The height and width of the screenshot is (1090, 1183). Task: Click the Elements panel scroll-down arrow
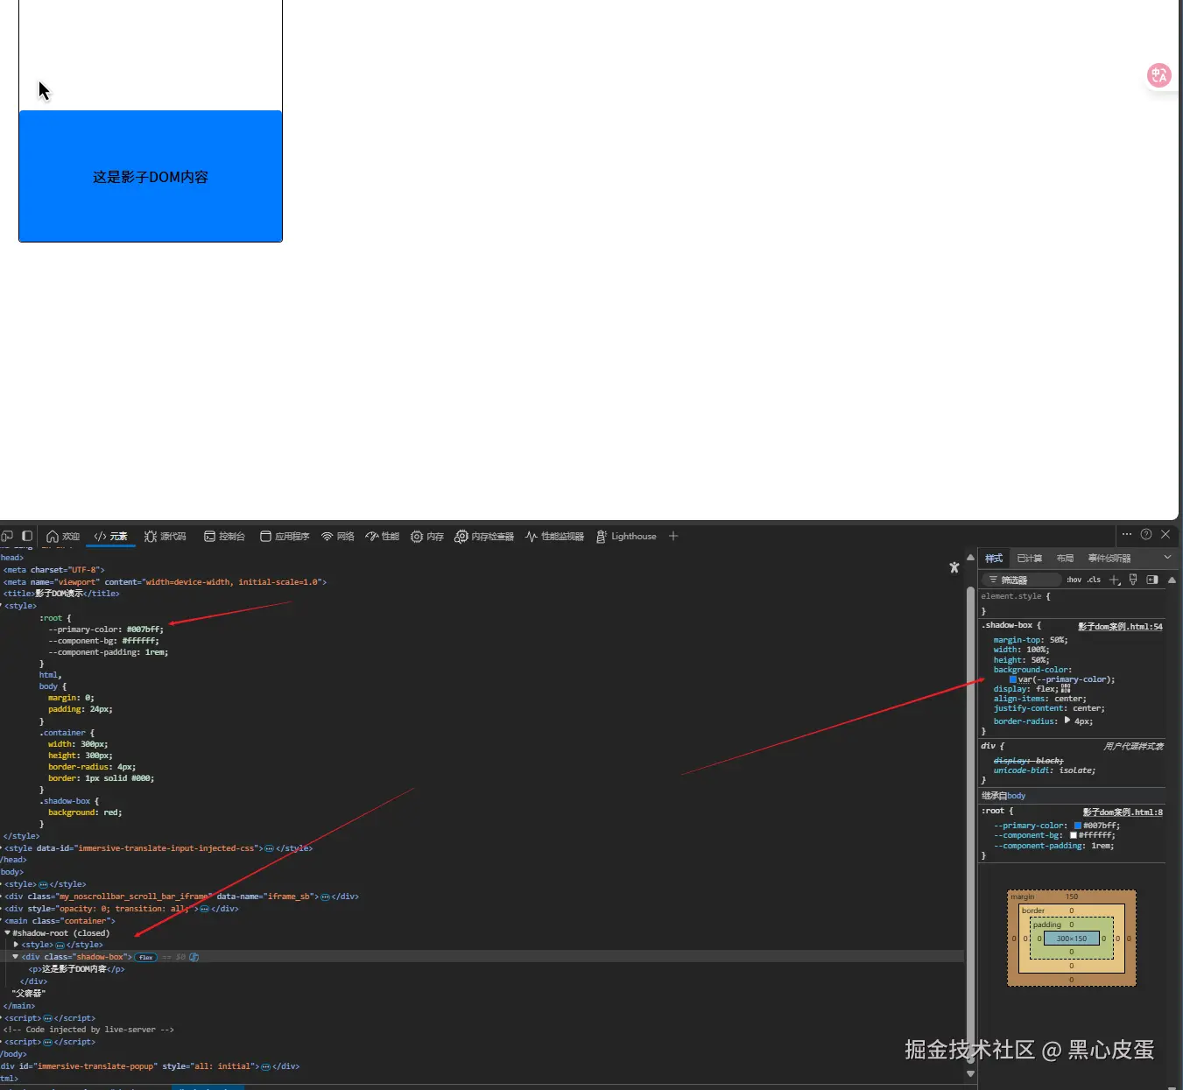[970, 1073]
